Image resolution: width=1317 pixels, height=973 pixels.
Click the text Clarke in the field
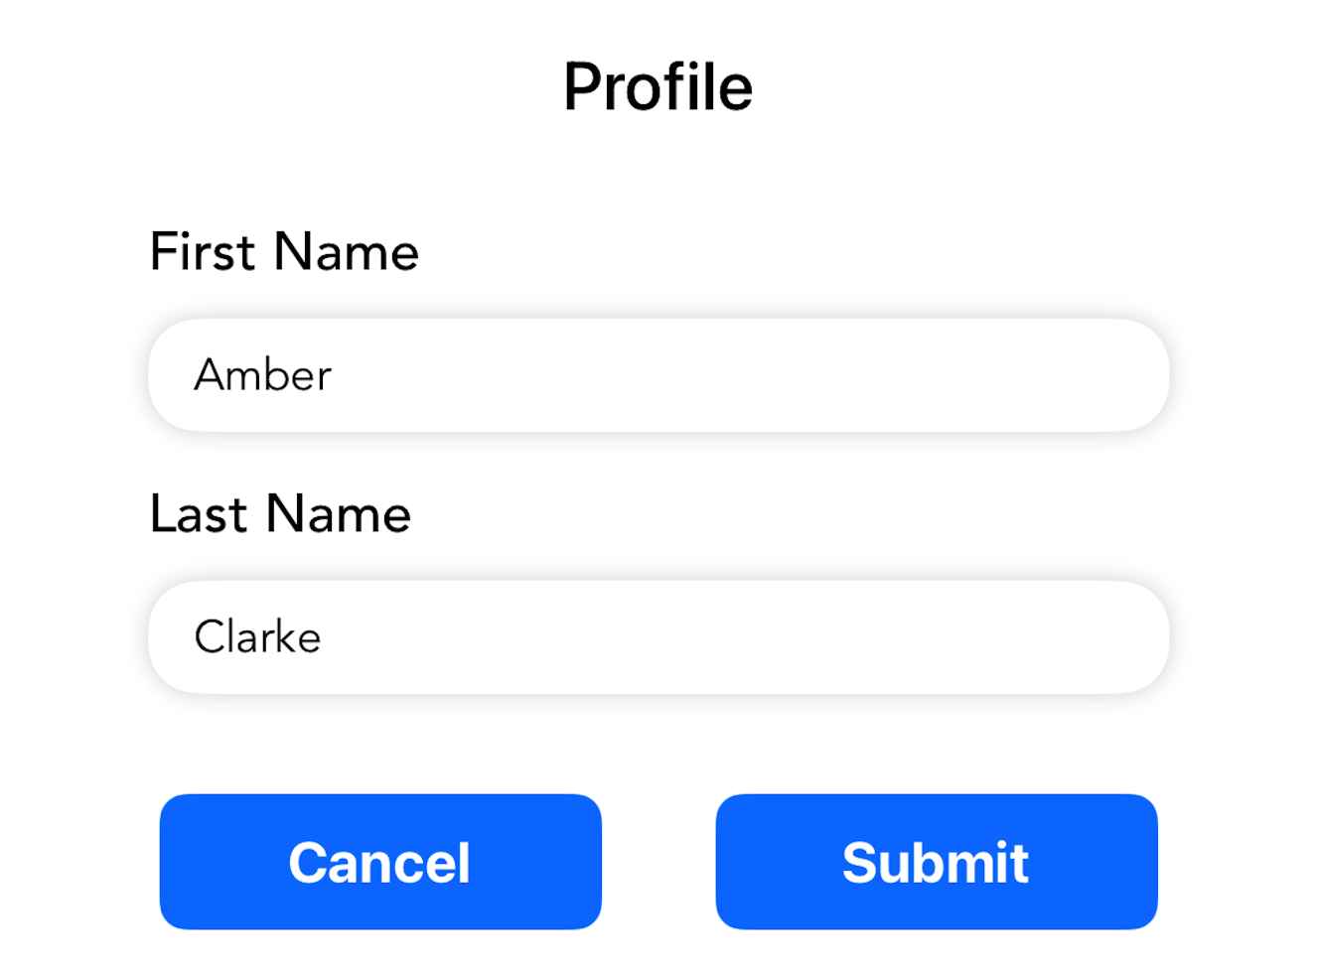tap(257, 636)
